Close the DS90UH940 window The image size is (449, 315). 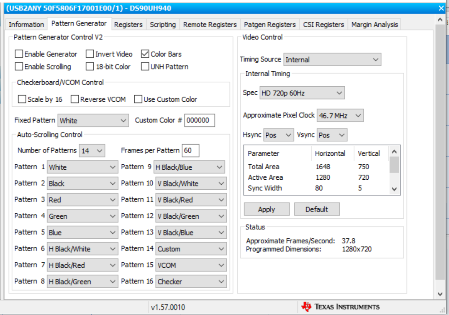coord(441,8)
